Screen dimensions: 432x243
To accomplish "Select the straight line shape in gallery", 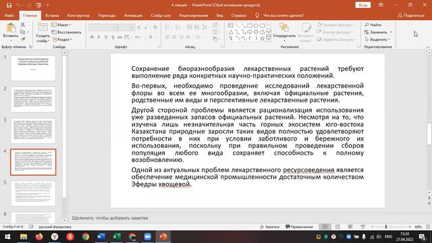I will coord(237,26).
